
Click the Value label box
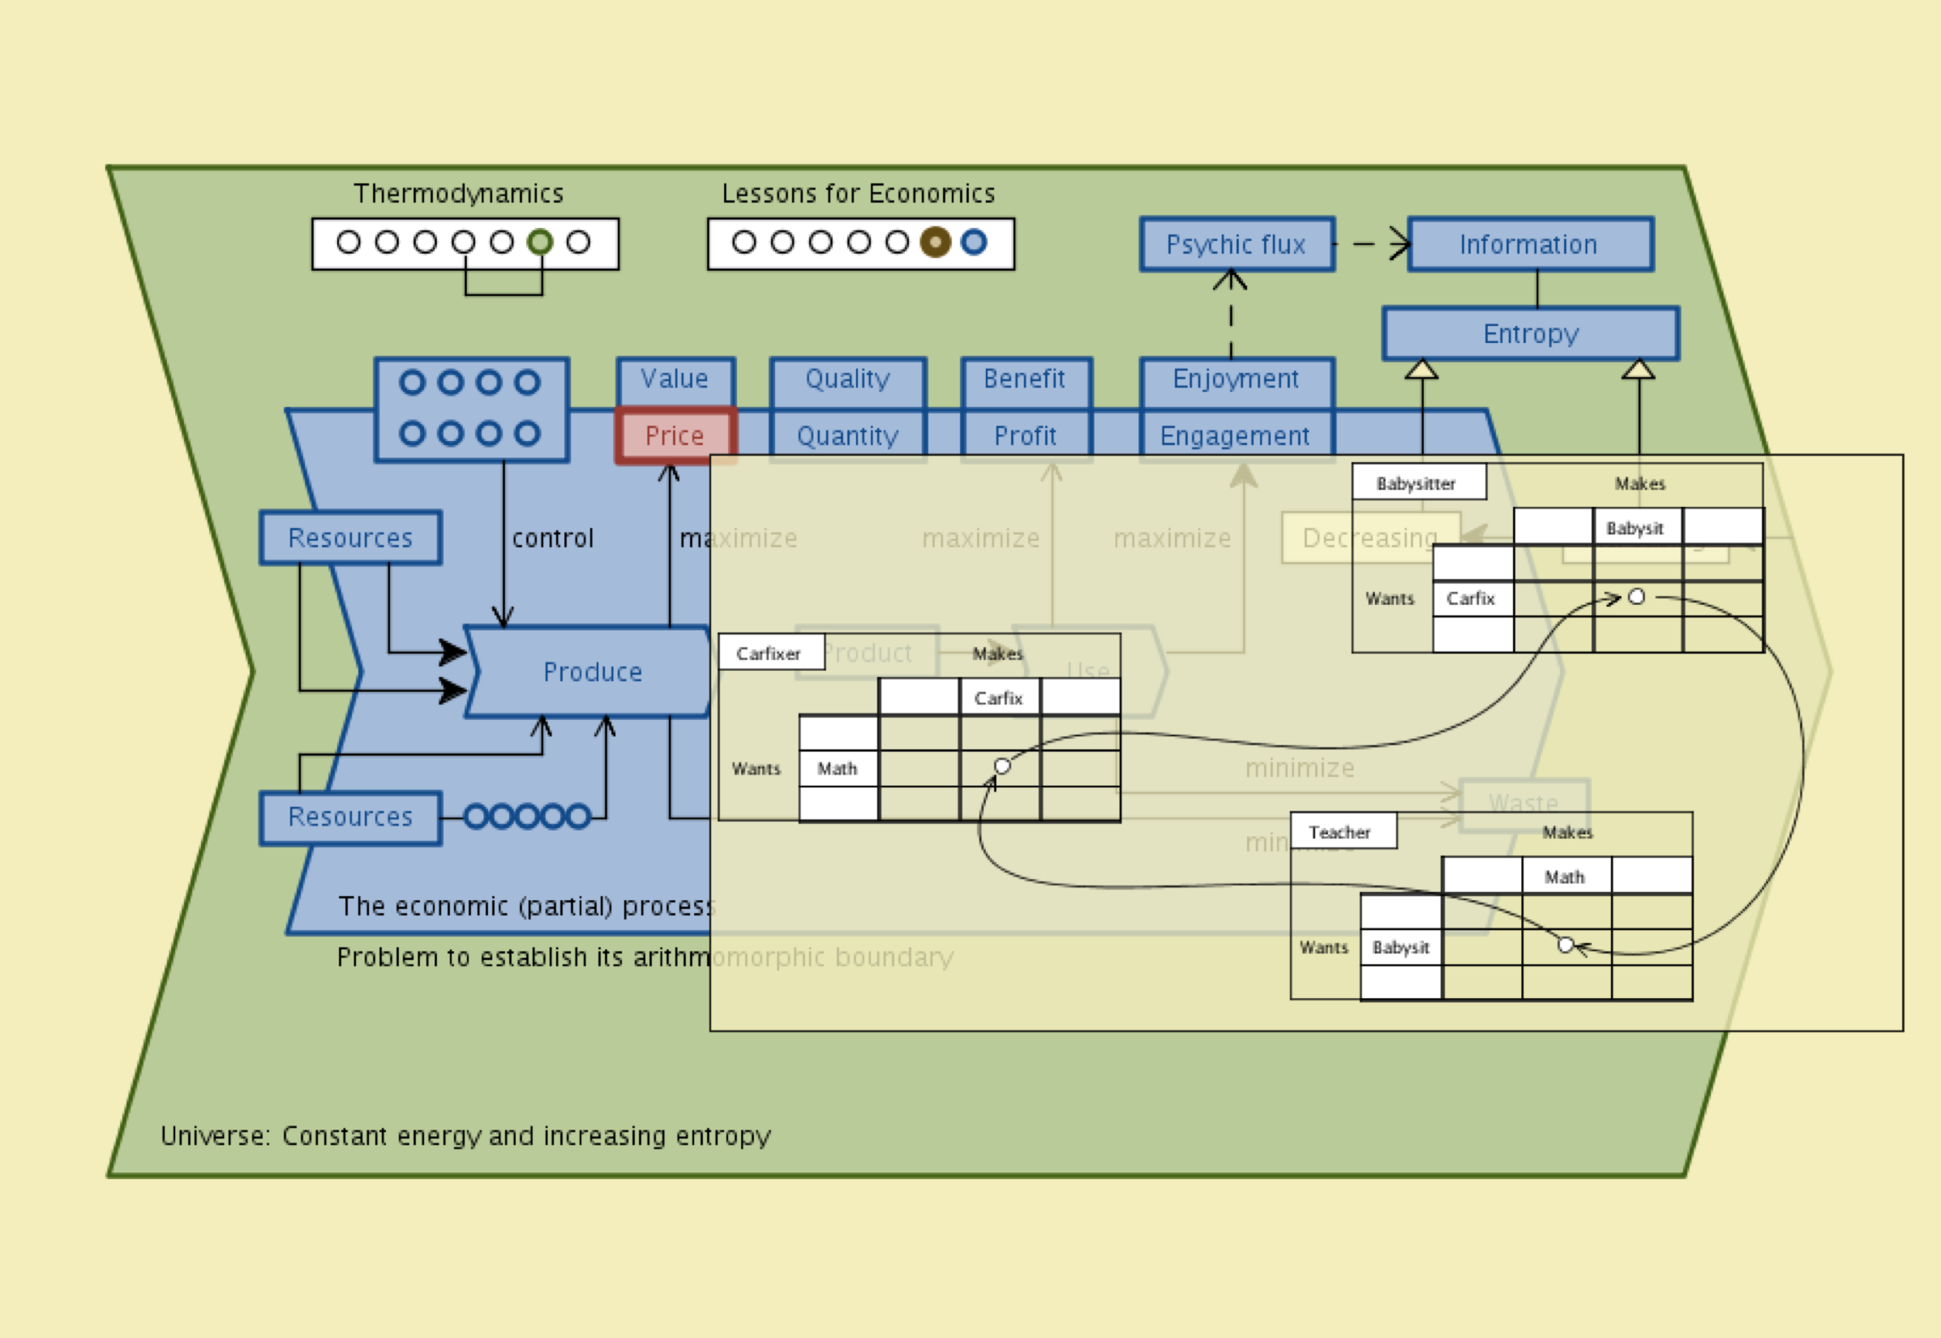coord(675,379)
